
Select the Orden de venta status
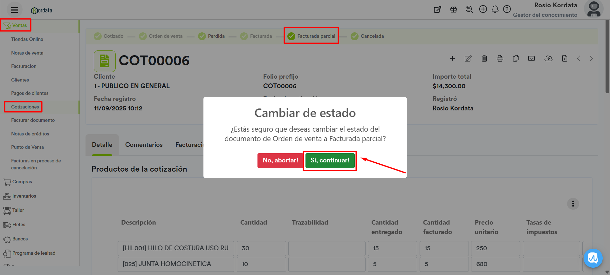click(x=161, y=36)
